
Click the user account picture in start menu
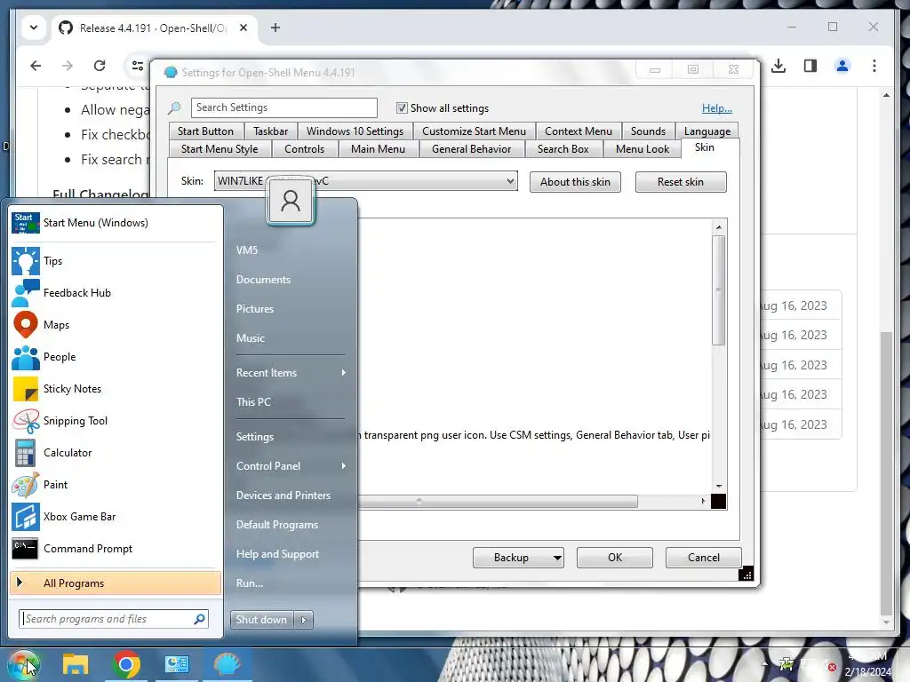[x=291, y=202]
